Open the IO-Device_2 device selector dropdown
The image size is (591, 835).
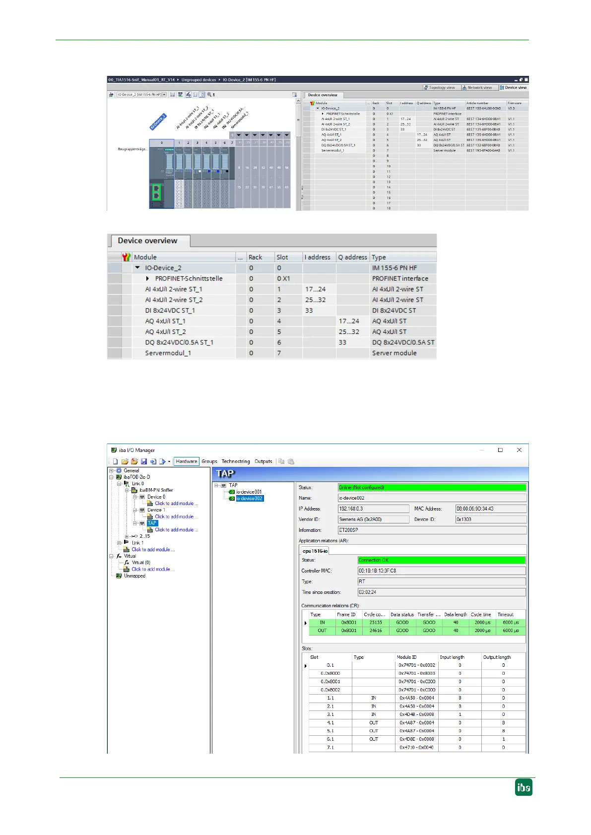[x=164, y=94]
